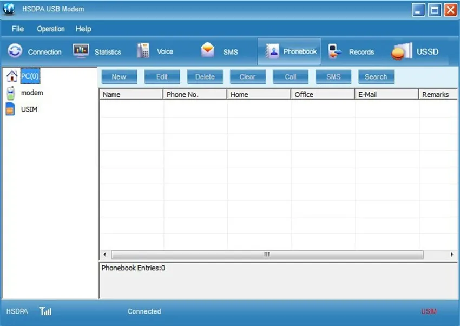Click the SMS button in phonebook toolbar
The image size is (460, 326).
tap(333, 77)
